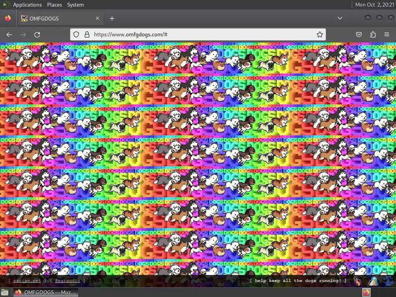Open the Firefox hamburger menu
The height and width of the screenshot is (297, 396).
click(387, 34)
